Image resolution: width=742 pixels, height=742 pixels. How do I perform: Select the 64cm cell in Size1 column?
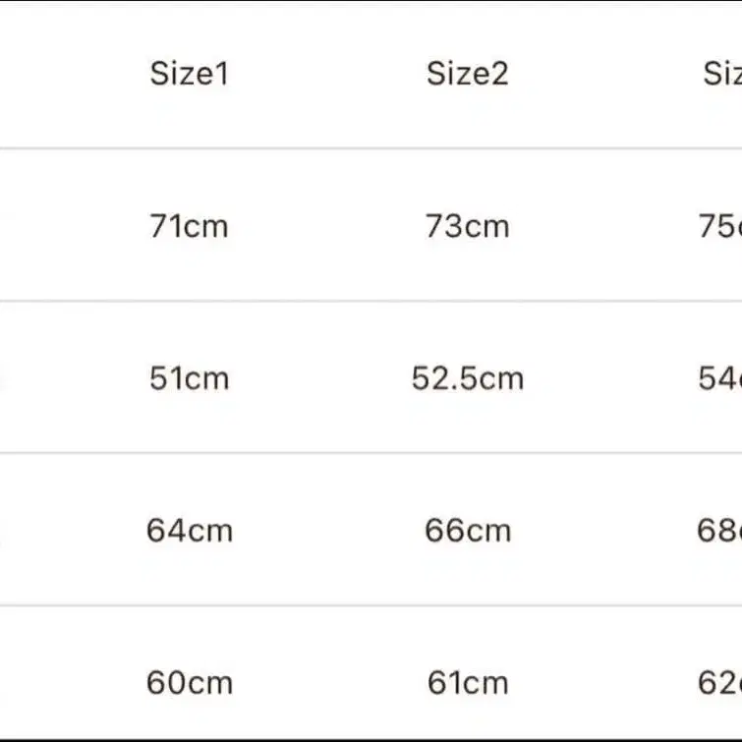click(x=189, y=531)
